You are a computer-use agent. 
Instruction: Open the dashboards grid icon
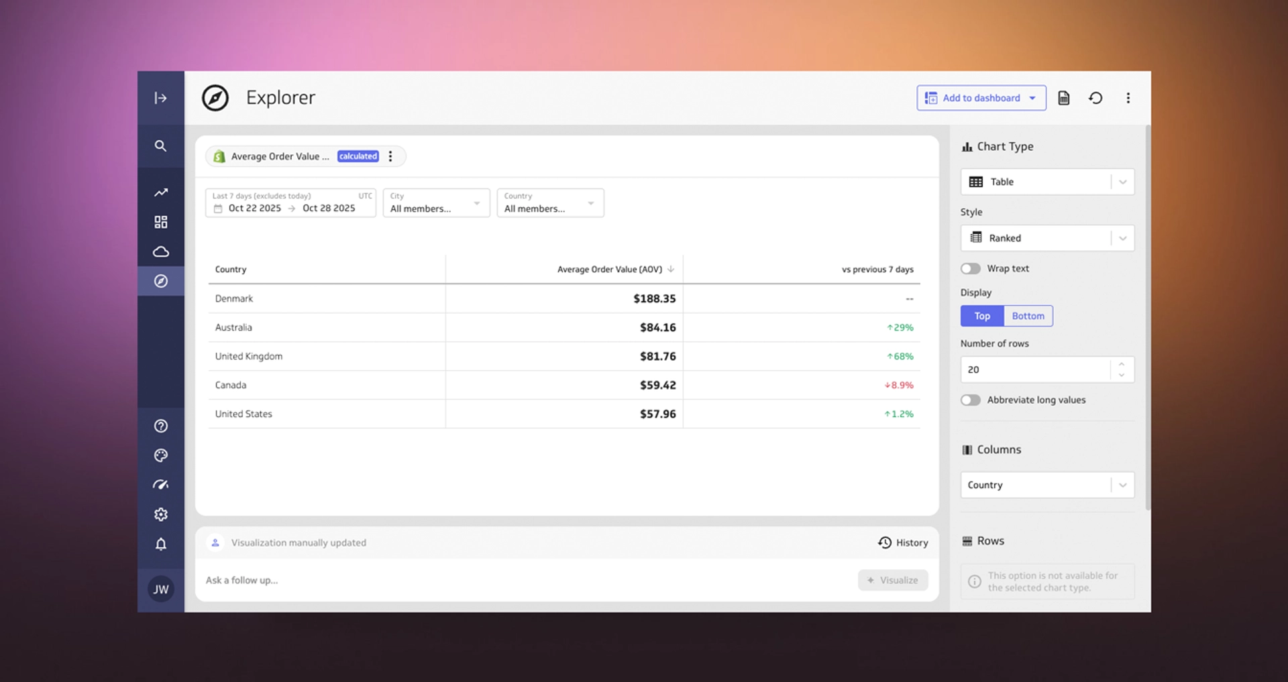tap(160, 222)
